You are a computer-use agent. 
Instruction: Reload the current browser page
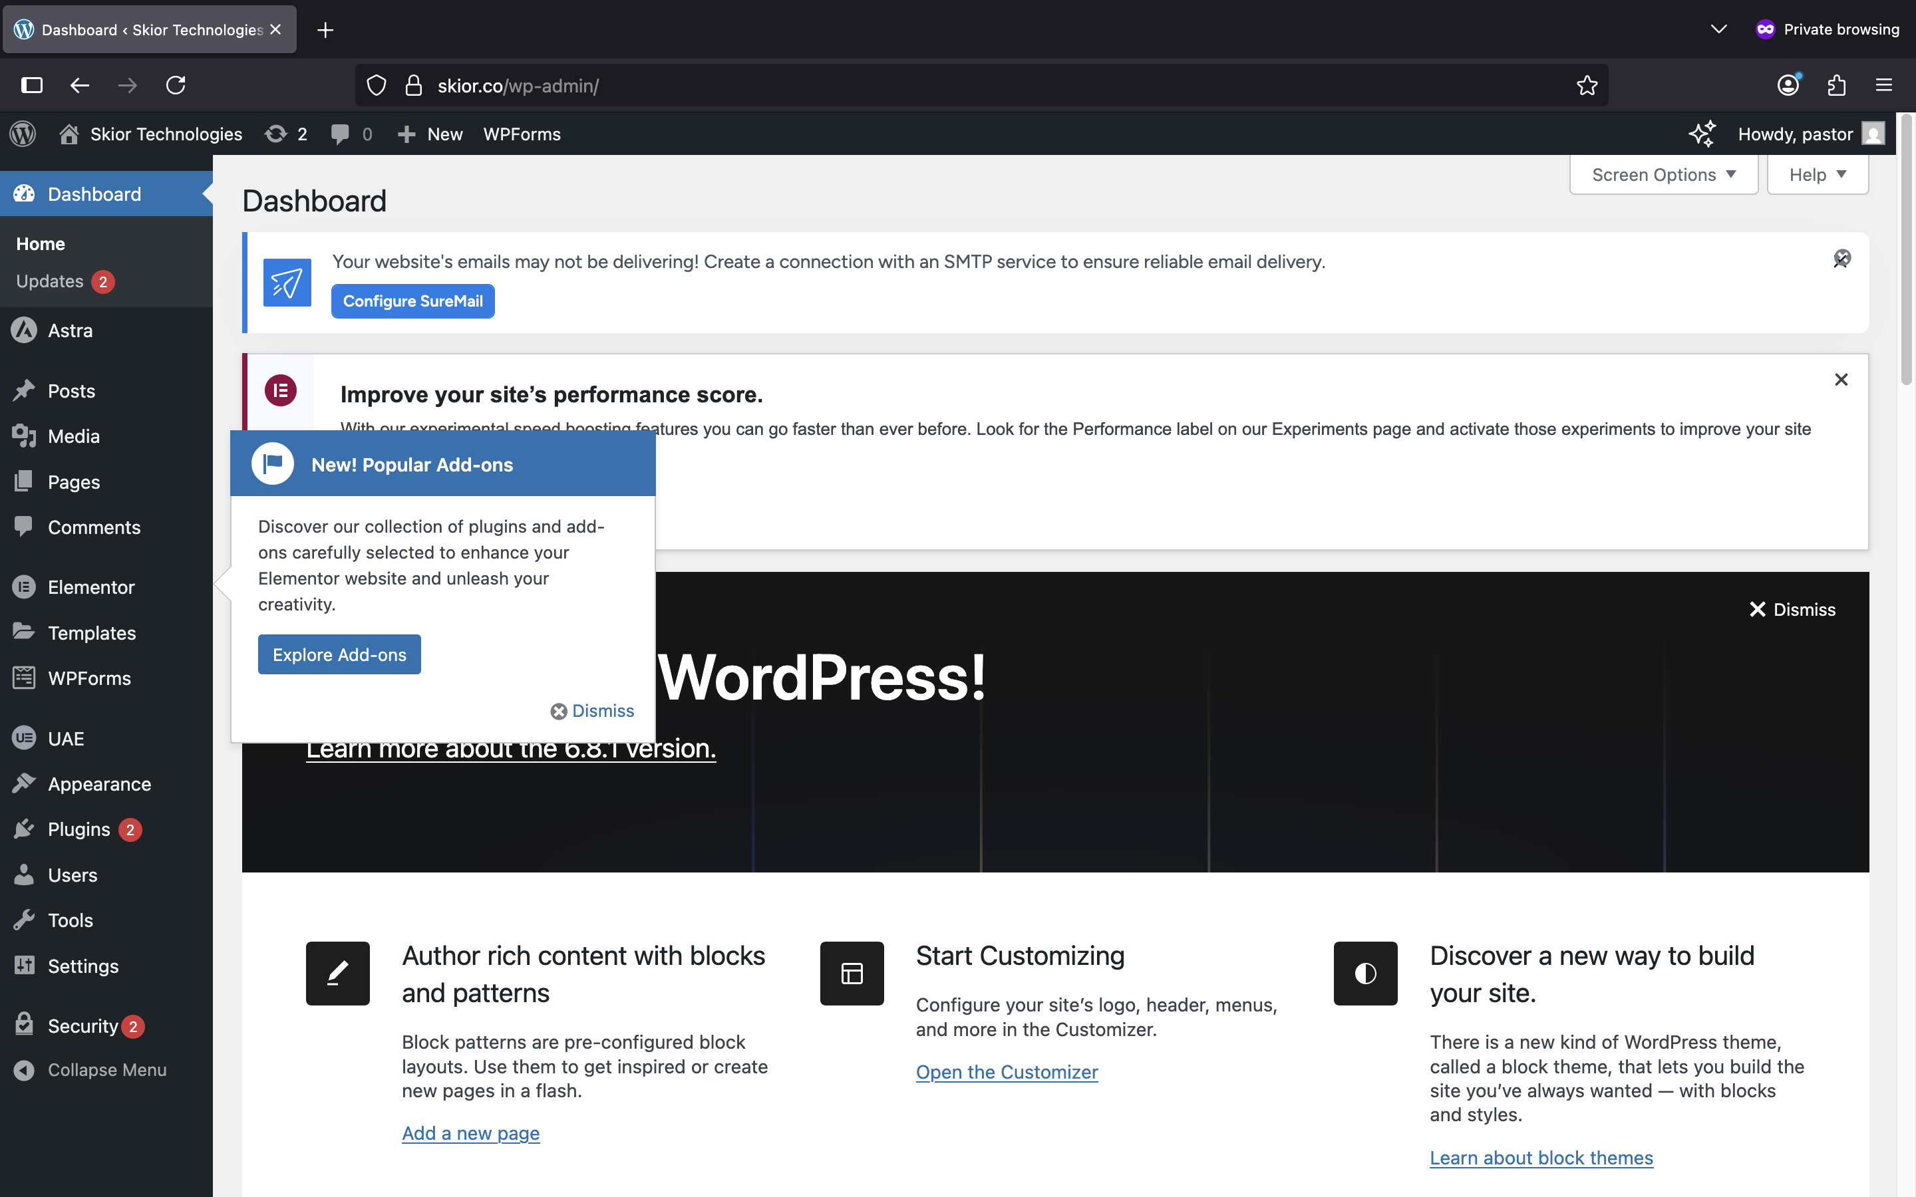tap(176, 86)
